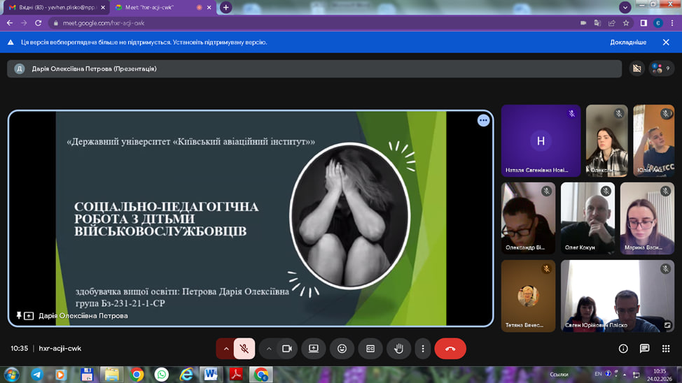Open a new browser tab
The height and width of the screenshot is (383, 682).
click(225, 7)
